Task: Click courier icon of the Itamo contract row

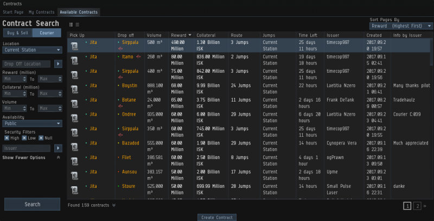Action: (75, 59)
